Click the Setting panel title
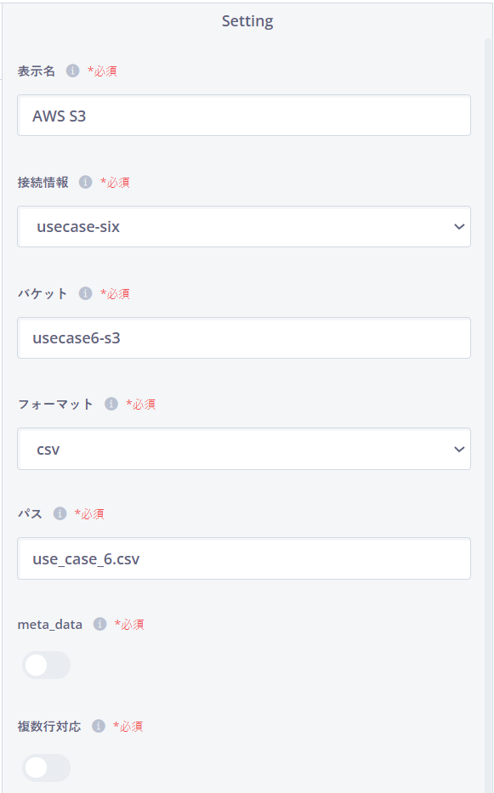Viewport: 494px width, 793px height. click(x=247, y=21)
